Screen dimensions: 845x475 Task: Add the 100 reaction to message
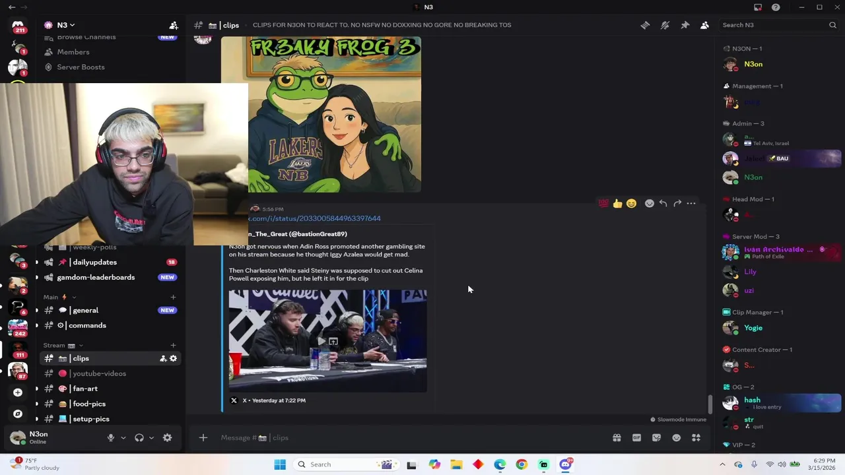603,203
